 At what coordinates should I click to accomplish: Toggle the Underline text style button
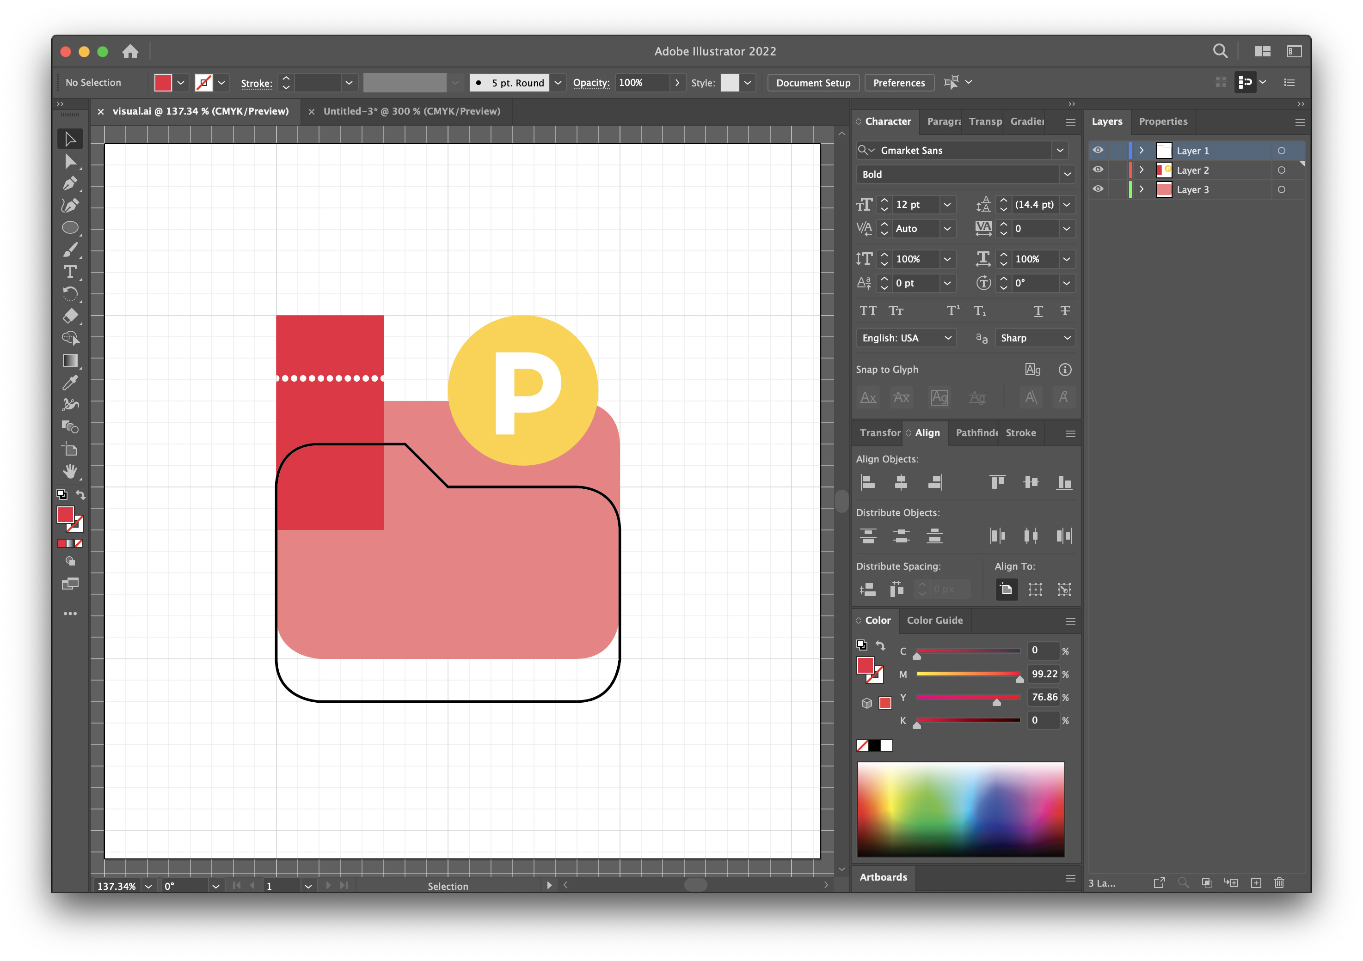1038,311
